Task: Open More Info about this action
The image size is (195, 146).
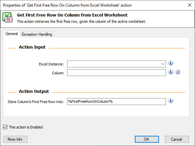Action: [15, 139]
